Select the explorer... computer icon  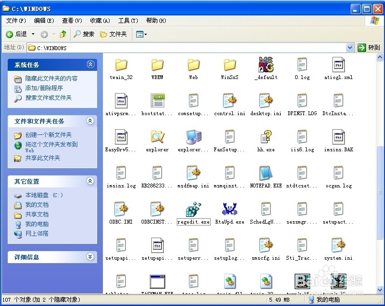[194, 137]
